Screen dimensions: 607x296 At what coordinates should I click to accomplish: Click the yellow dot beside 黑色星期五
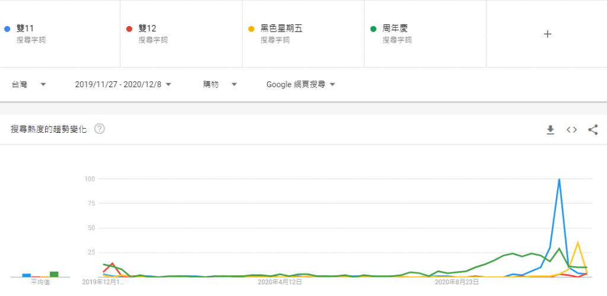pyautogui.click(x=251, y=28)
